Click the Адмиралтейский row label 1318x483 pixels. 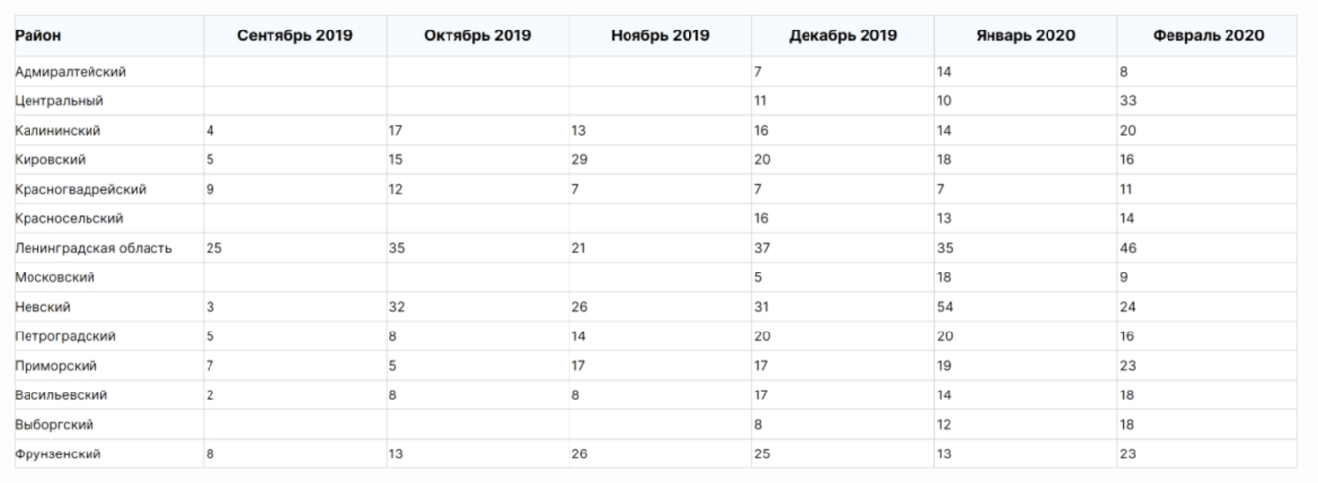pyautogui.click(x=70, y=72)
